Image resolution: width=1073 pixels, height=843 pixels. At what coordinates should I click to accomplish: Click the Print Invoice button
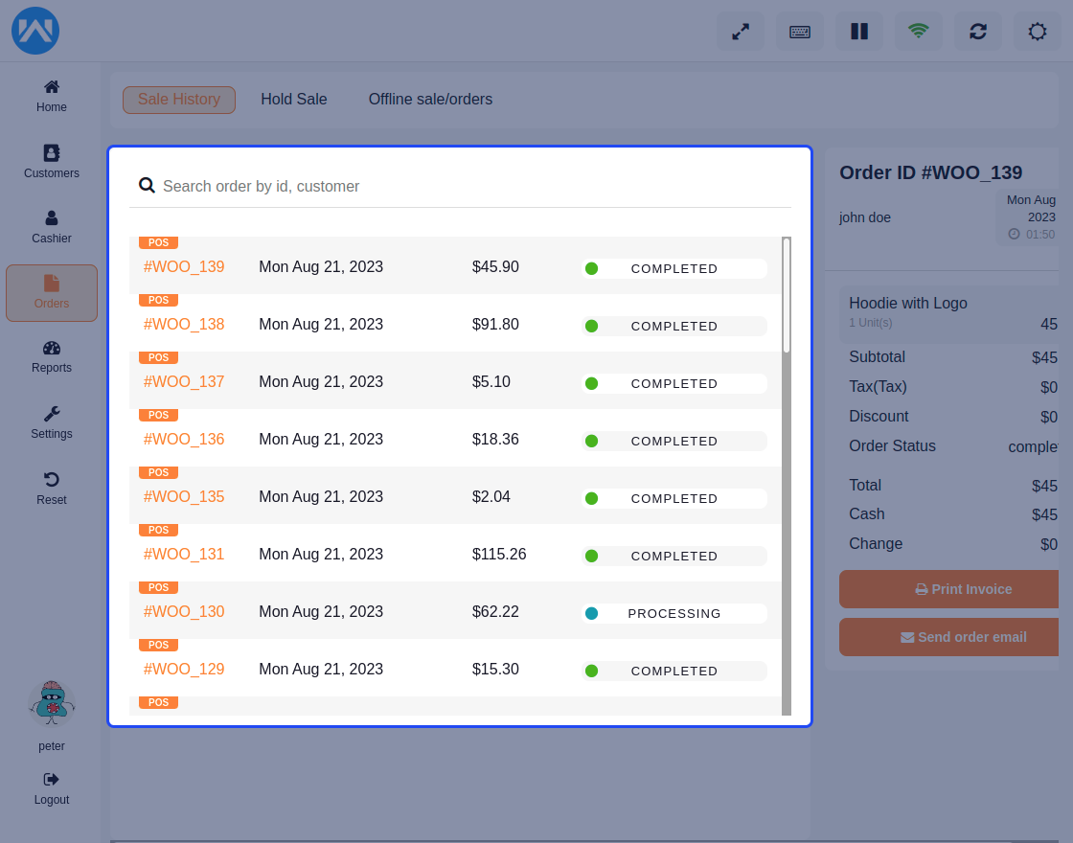pos(948,589)
